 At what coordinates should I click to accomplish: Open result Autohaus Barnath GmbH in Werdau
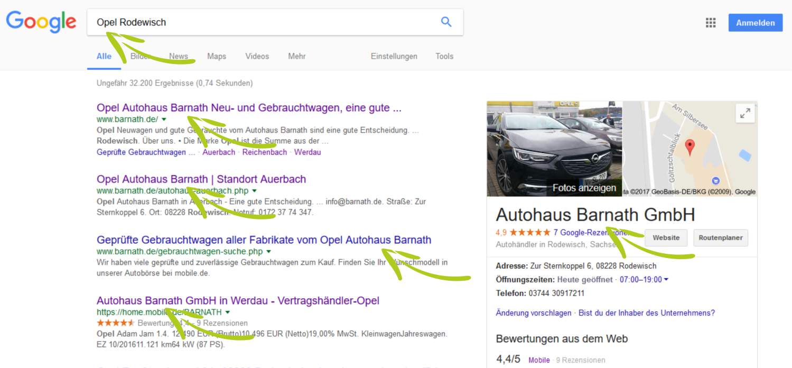tap(238, 301)
